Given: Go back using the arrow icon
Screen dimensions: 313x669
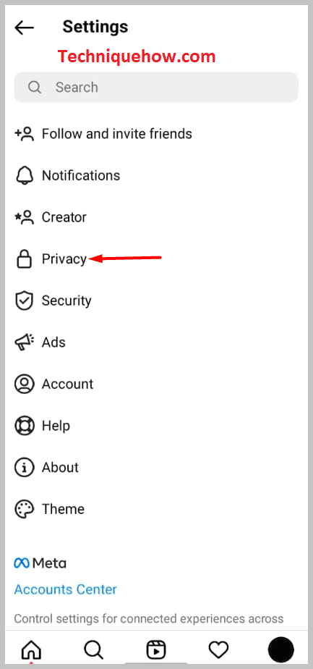Looking at the screenshot, I should pyautogui.click(x=24, y=28).
